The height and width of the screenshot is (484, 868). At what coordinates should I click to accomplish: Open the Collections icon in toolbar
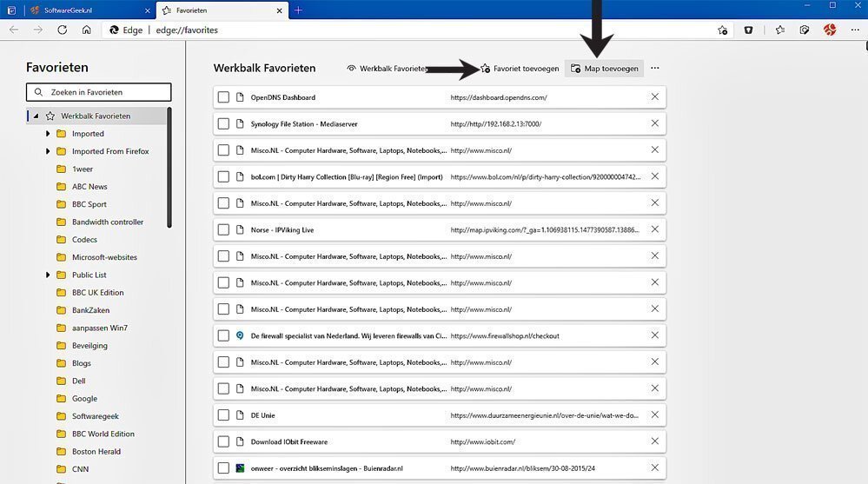click(805, 30)
